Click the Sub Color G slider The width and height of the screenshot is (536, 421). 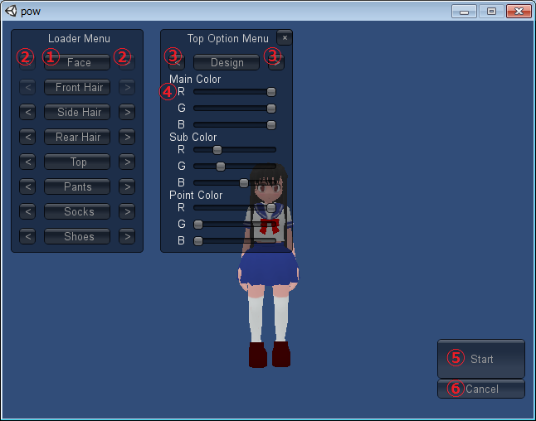(x=234, y=167)
